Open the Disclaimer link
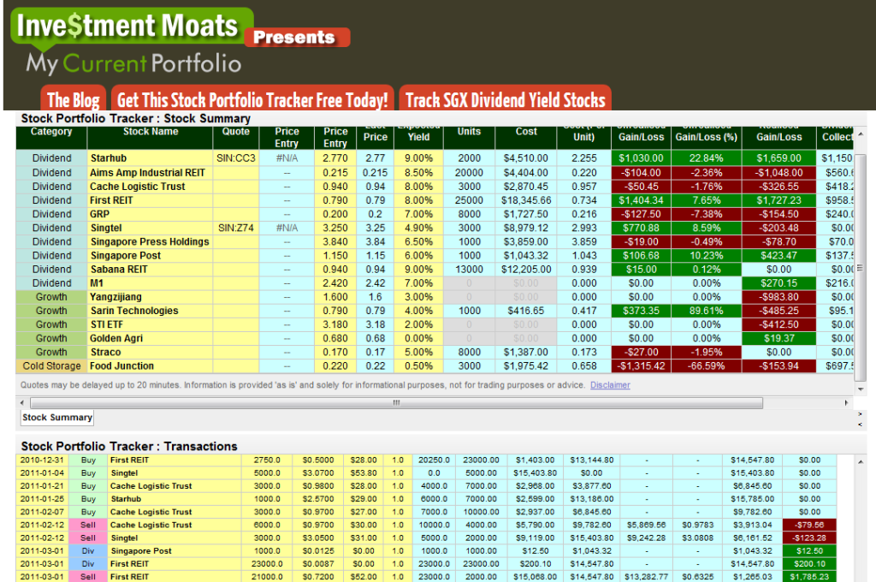876x582 pixels. coord(610,385)
